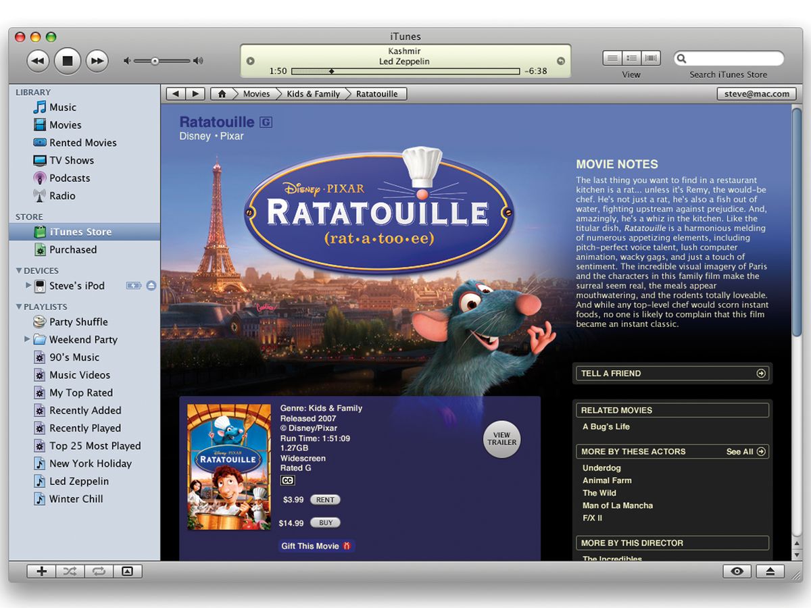Screen dimensions: 811x608
Task: Switch to Cover Flow view
Action: (651, 59)
